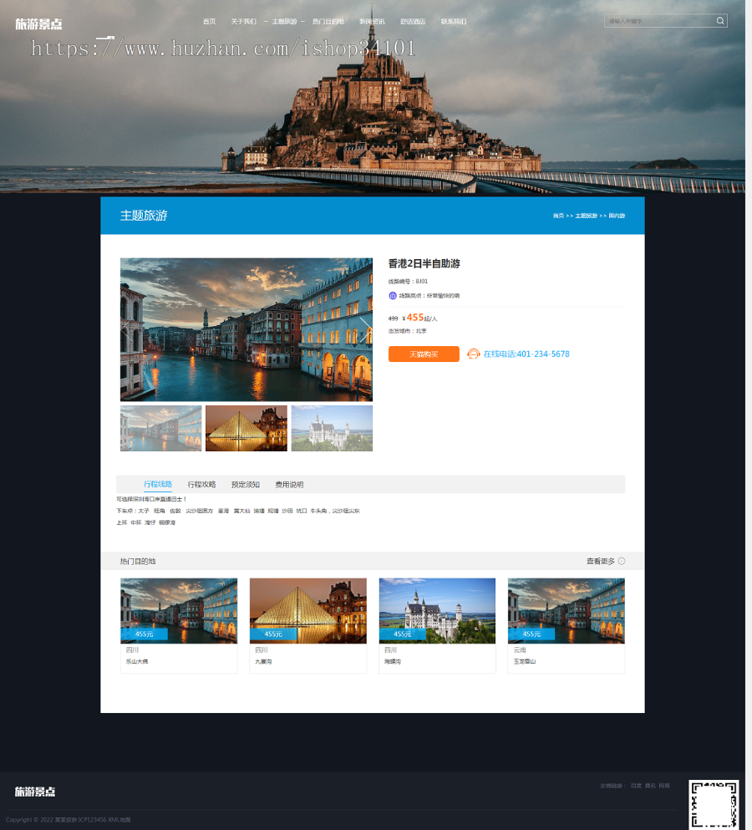
Task: Open the 热门目的地 navigation item
Action: (x=328, y=22)
